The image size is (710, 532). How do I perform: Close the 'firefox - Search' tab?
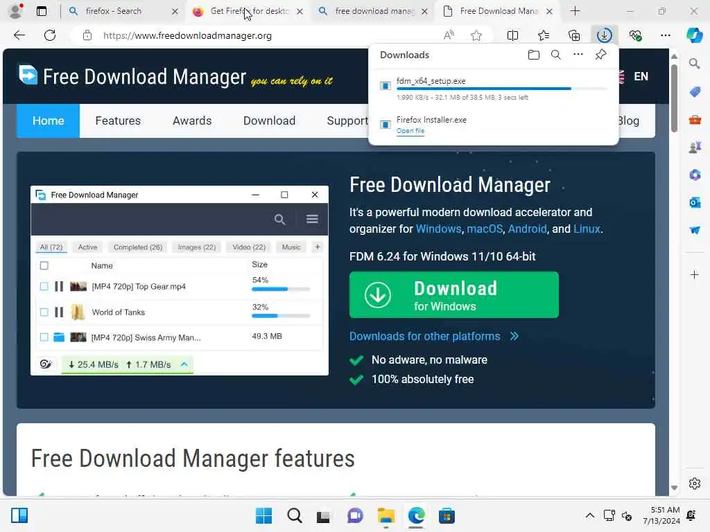coord(175,11)
